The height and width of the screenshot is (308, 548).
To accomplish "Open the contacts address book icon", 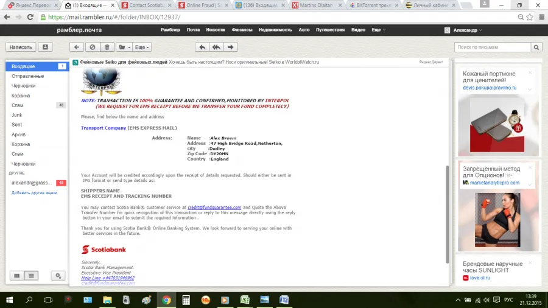I will [x=46, y=47].
